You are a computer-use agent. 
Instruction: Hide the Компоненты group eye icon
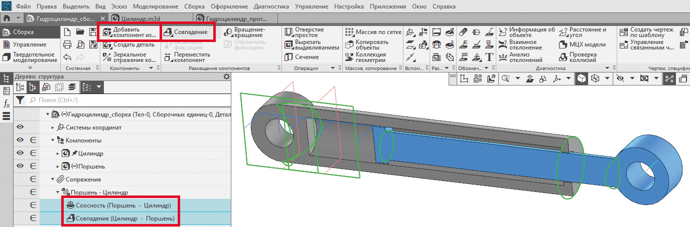20,140
